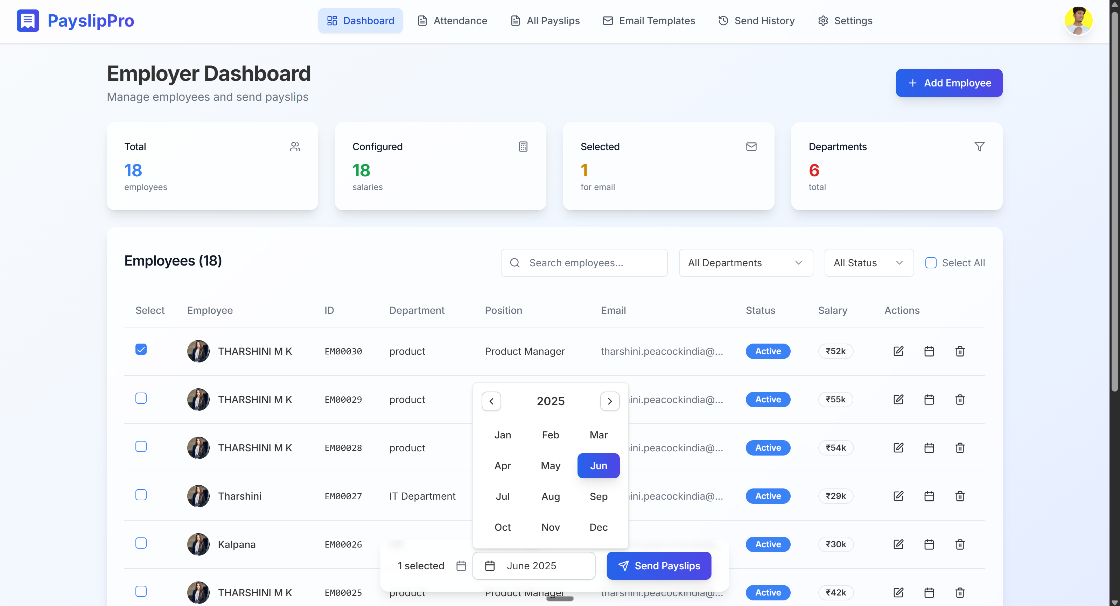1120x606 pixels.
Task: Toggle the Select All checkbox
Action: click(930, 262)
